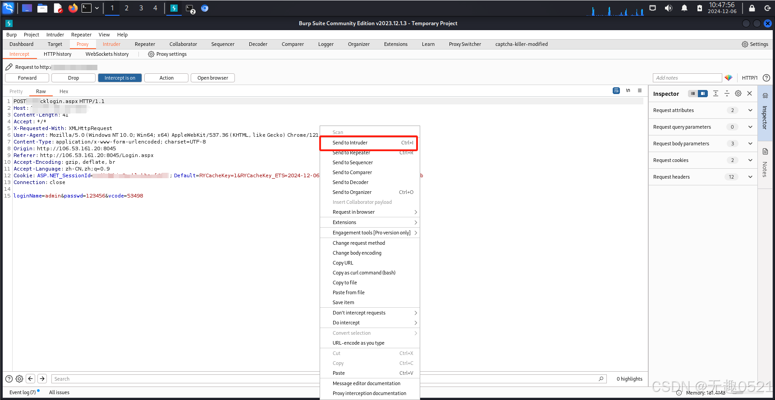Viewport: 775px width, 400px height.
Task: Expand Request headers section
Action: pos(750,177)
